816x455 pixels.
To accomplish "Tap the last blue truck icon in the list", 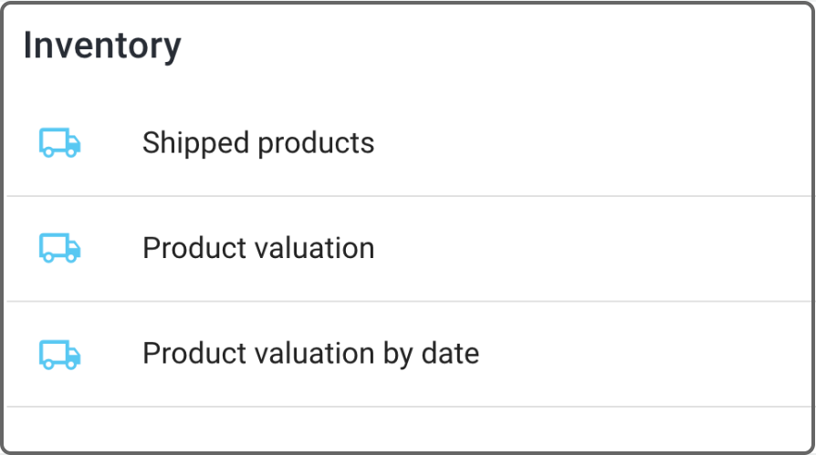I will coord(60,354).
